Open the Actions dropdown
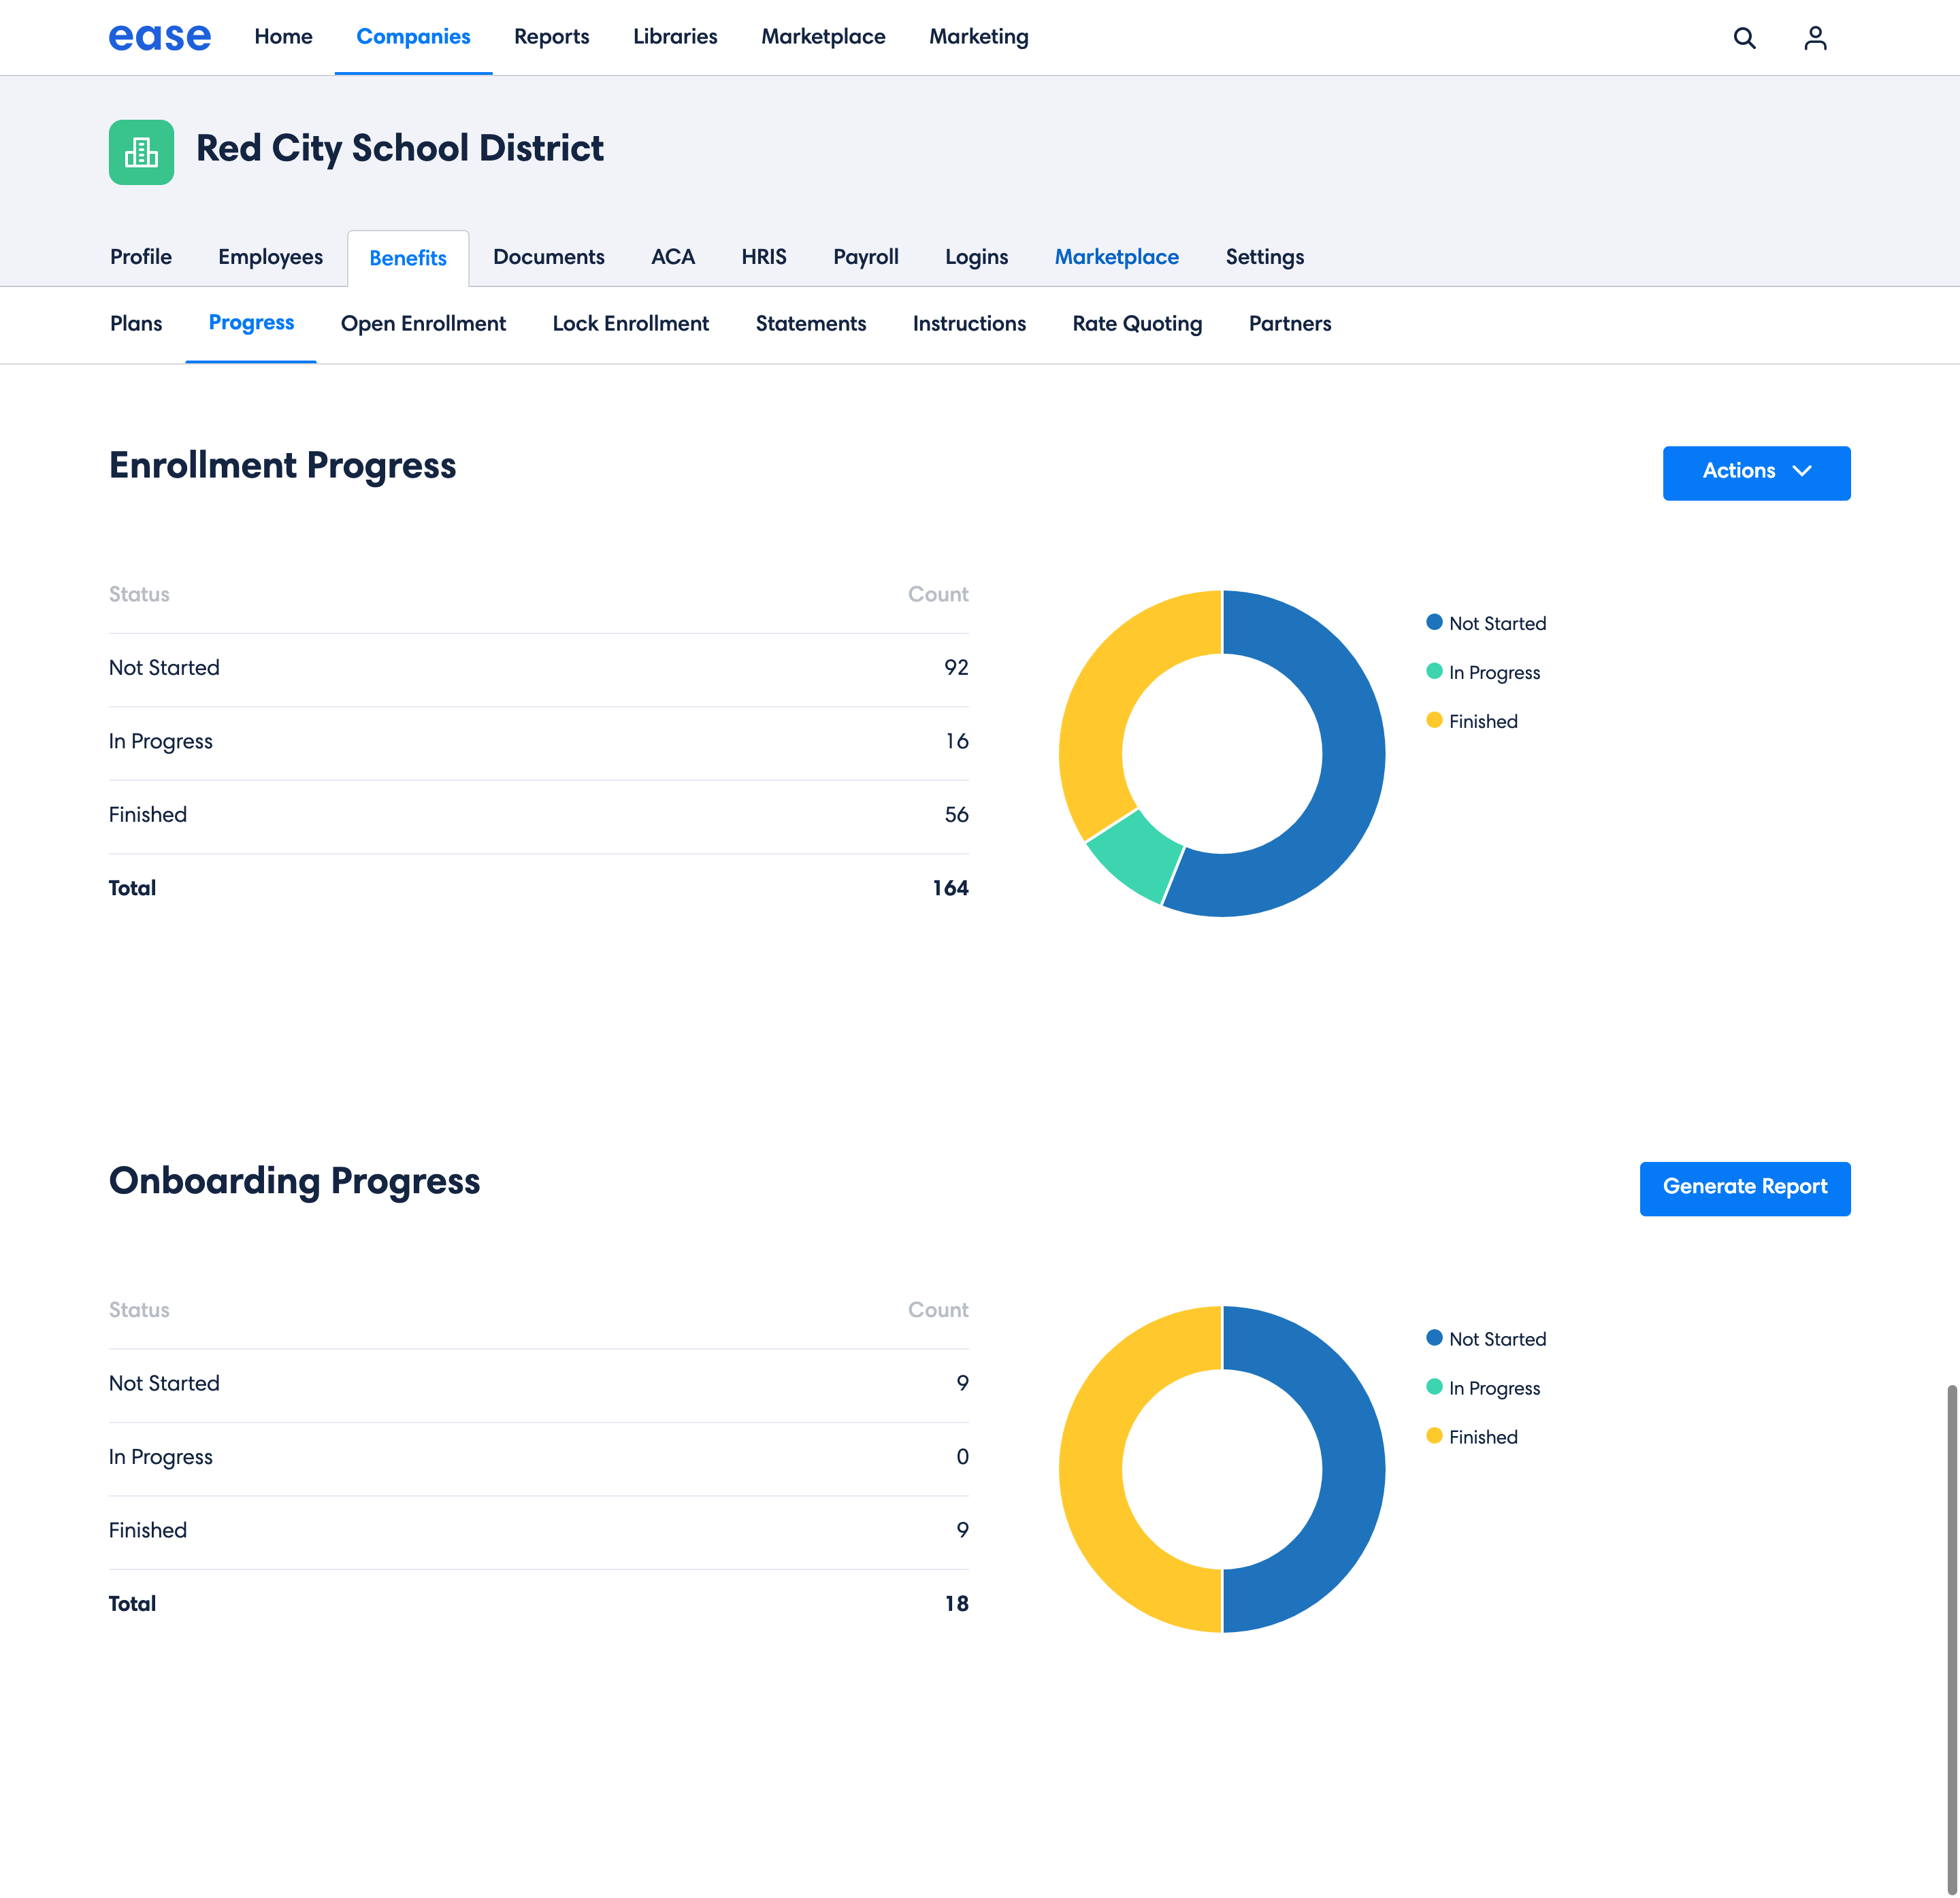Viewport: 1960px width, 1898px height. tap(1757, 471)
